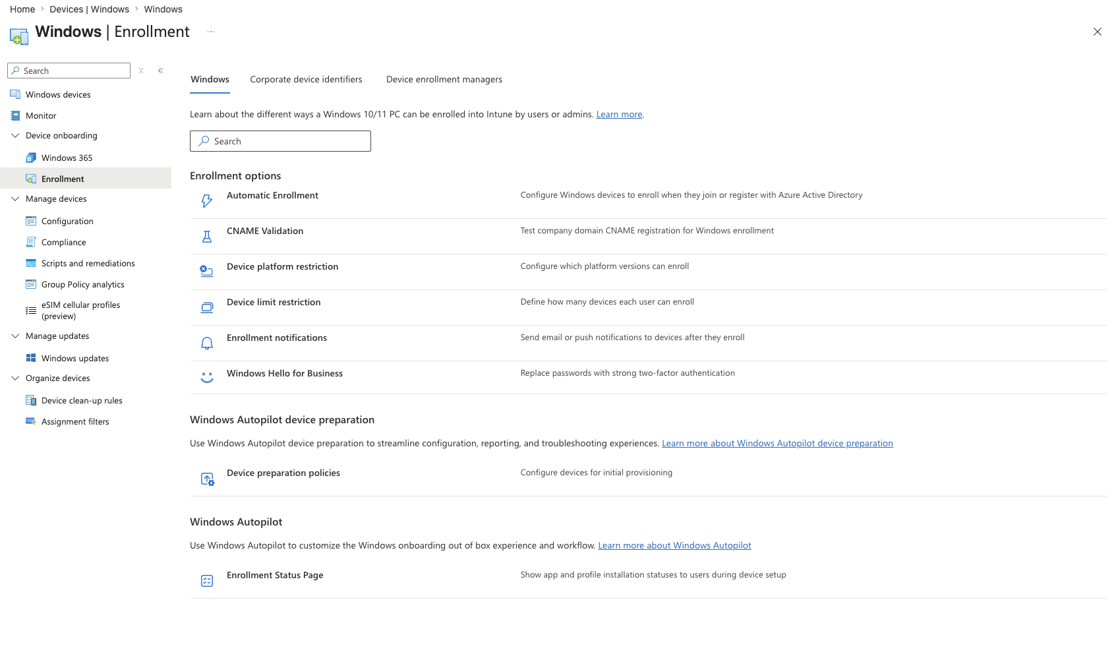The height and width of the screenshot is (656, 1114).
Task: Click the Enrollment notifications bell icon
Action: (x=207, y=343)
